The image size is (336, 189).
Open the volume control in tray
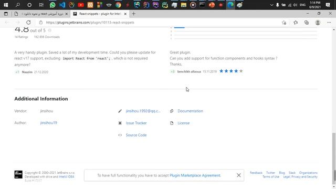(295, 5)
